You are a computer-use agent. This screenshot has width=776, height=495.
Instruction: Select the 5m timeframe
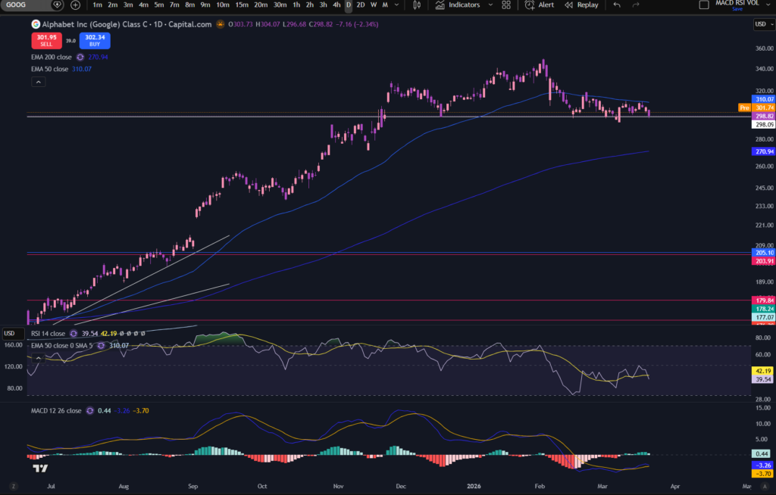tap(159, 5)
